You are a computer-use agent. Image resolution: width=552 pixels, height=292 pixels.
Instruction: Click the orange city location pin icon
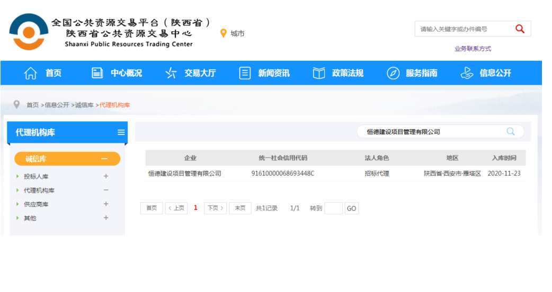(x=223, y=33)
